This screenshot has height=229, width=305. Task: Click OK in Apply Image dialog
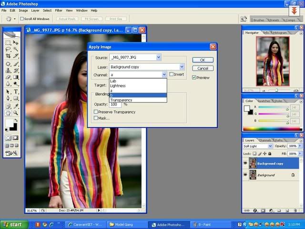(203, 60)
